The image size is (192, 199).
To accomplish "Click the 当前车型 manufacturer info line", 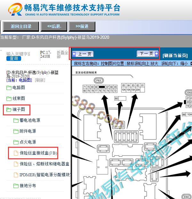I will point(55,37).
